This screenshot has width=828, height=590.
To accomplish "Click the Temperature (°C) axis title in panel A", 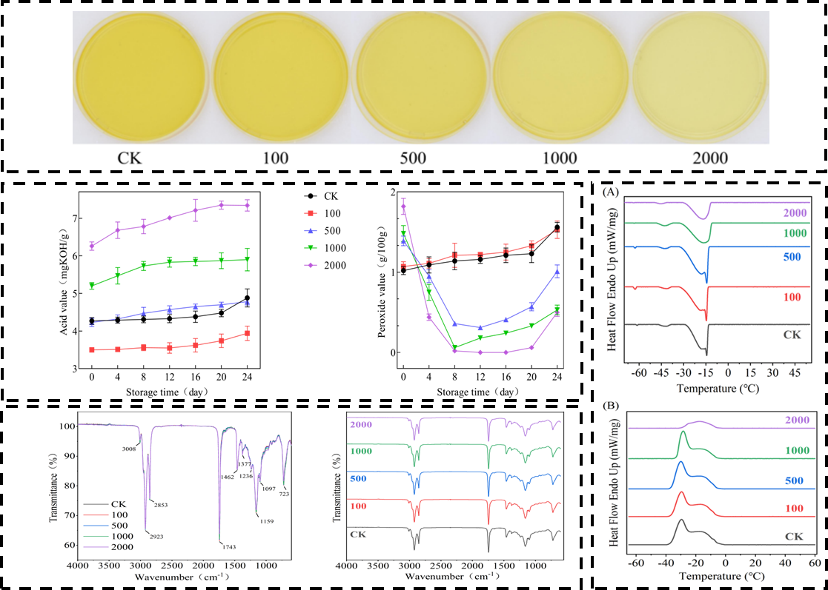I will tap(716, 387).
